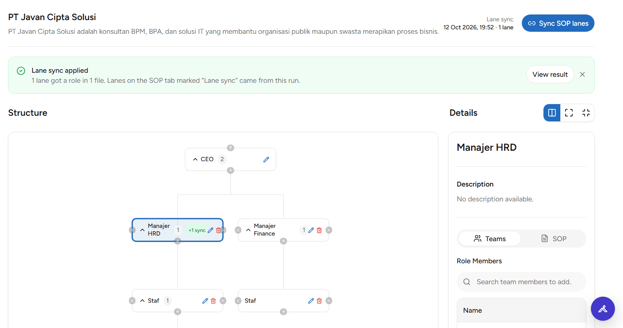Move Staf under Manajer Finance to the right
This screenshot has width=623, height=328.
tap(329, 301)
